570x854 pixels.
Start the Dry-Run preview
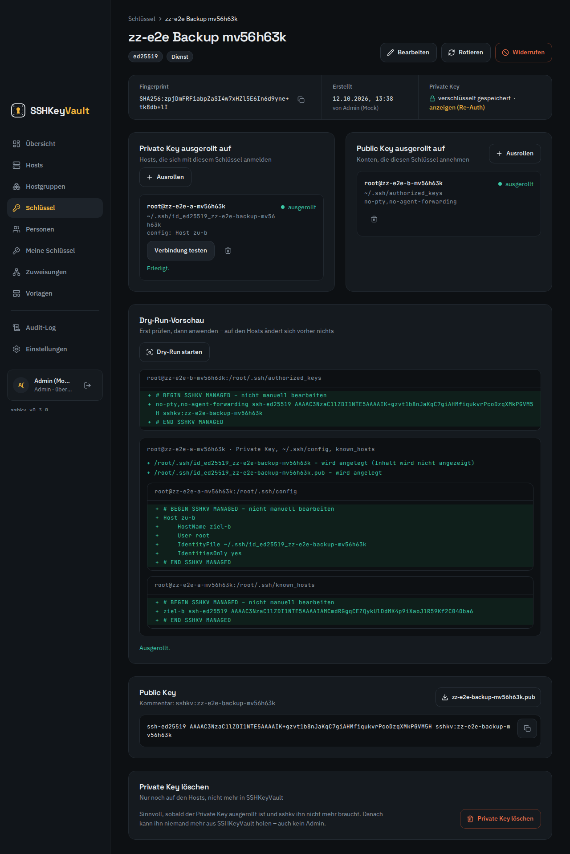[175, 352]
